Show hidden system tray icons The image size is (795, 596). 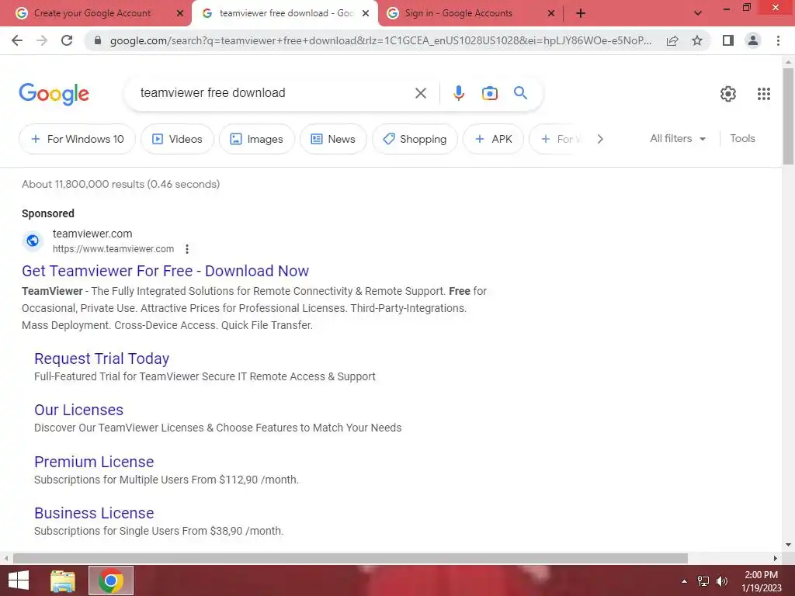click(x=684, y=581)
